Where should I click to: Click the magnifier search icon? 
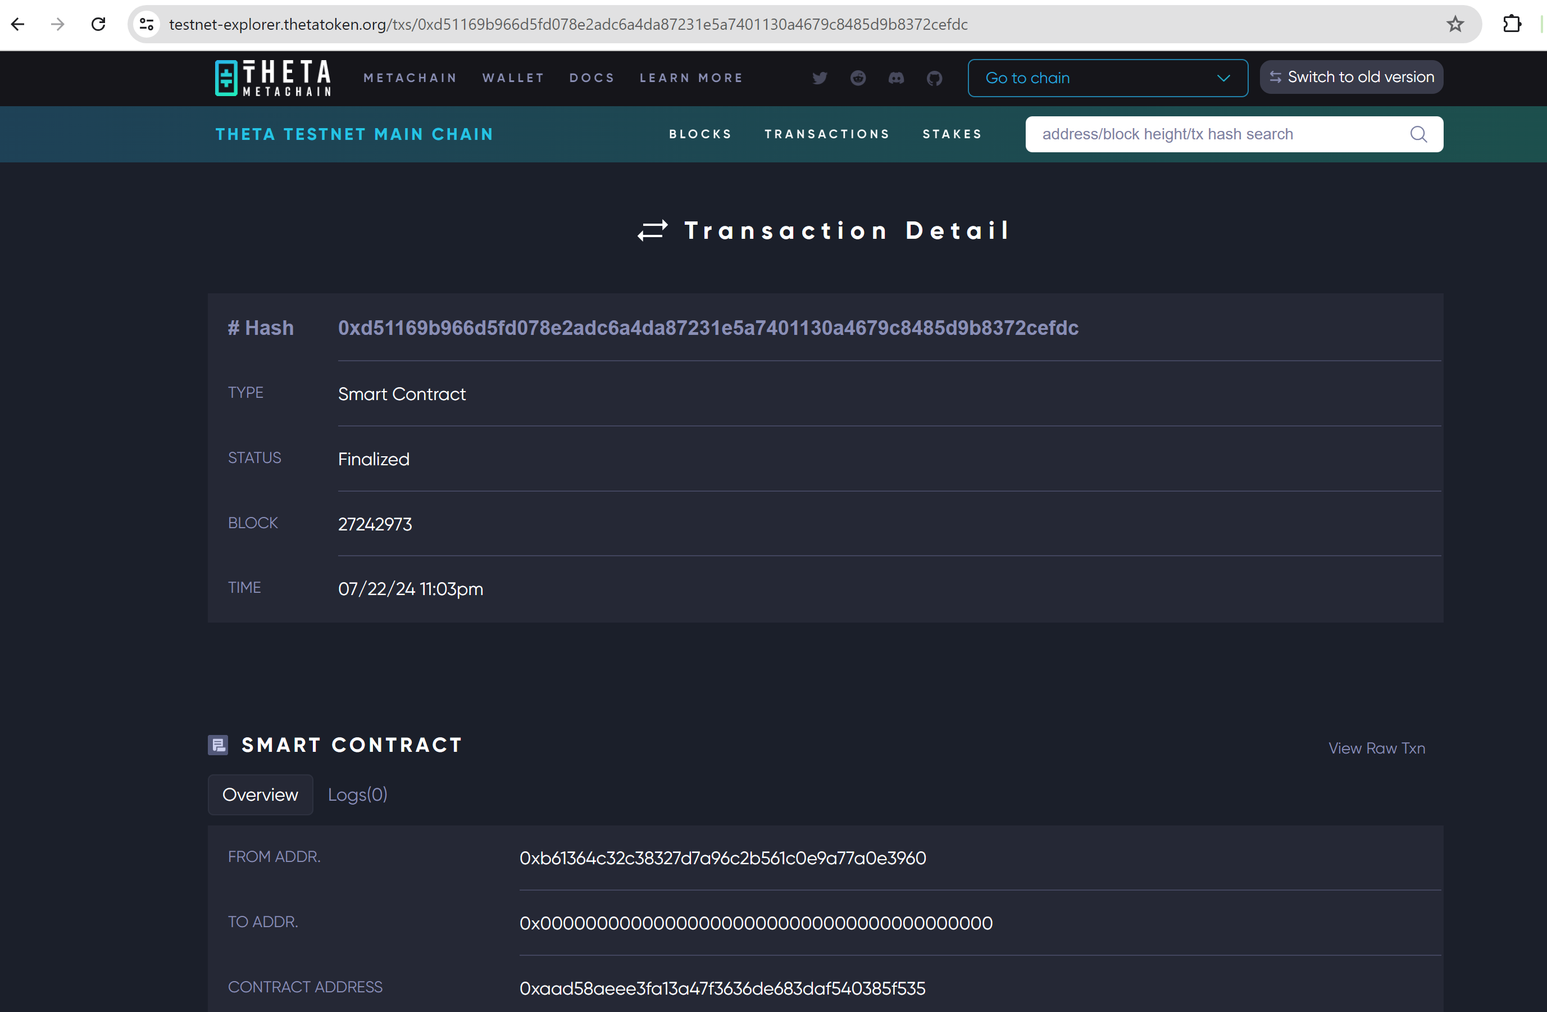1418,134
